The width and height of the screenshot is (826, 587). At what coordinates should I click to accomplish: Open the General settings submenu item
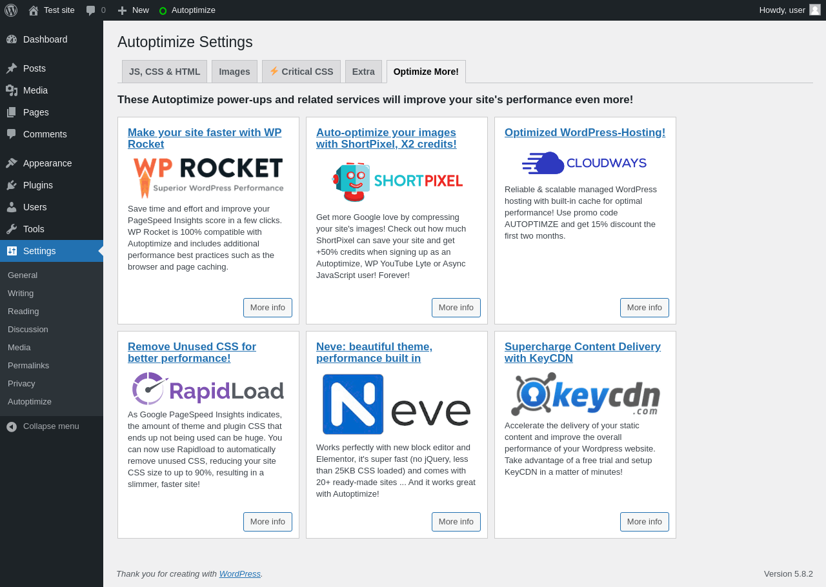[x=52, y=275]
